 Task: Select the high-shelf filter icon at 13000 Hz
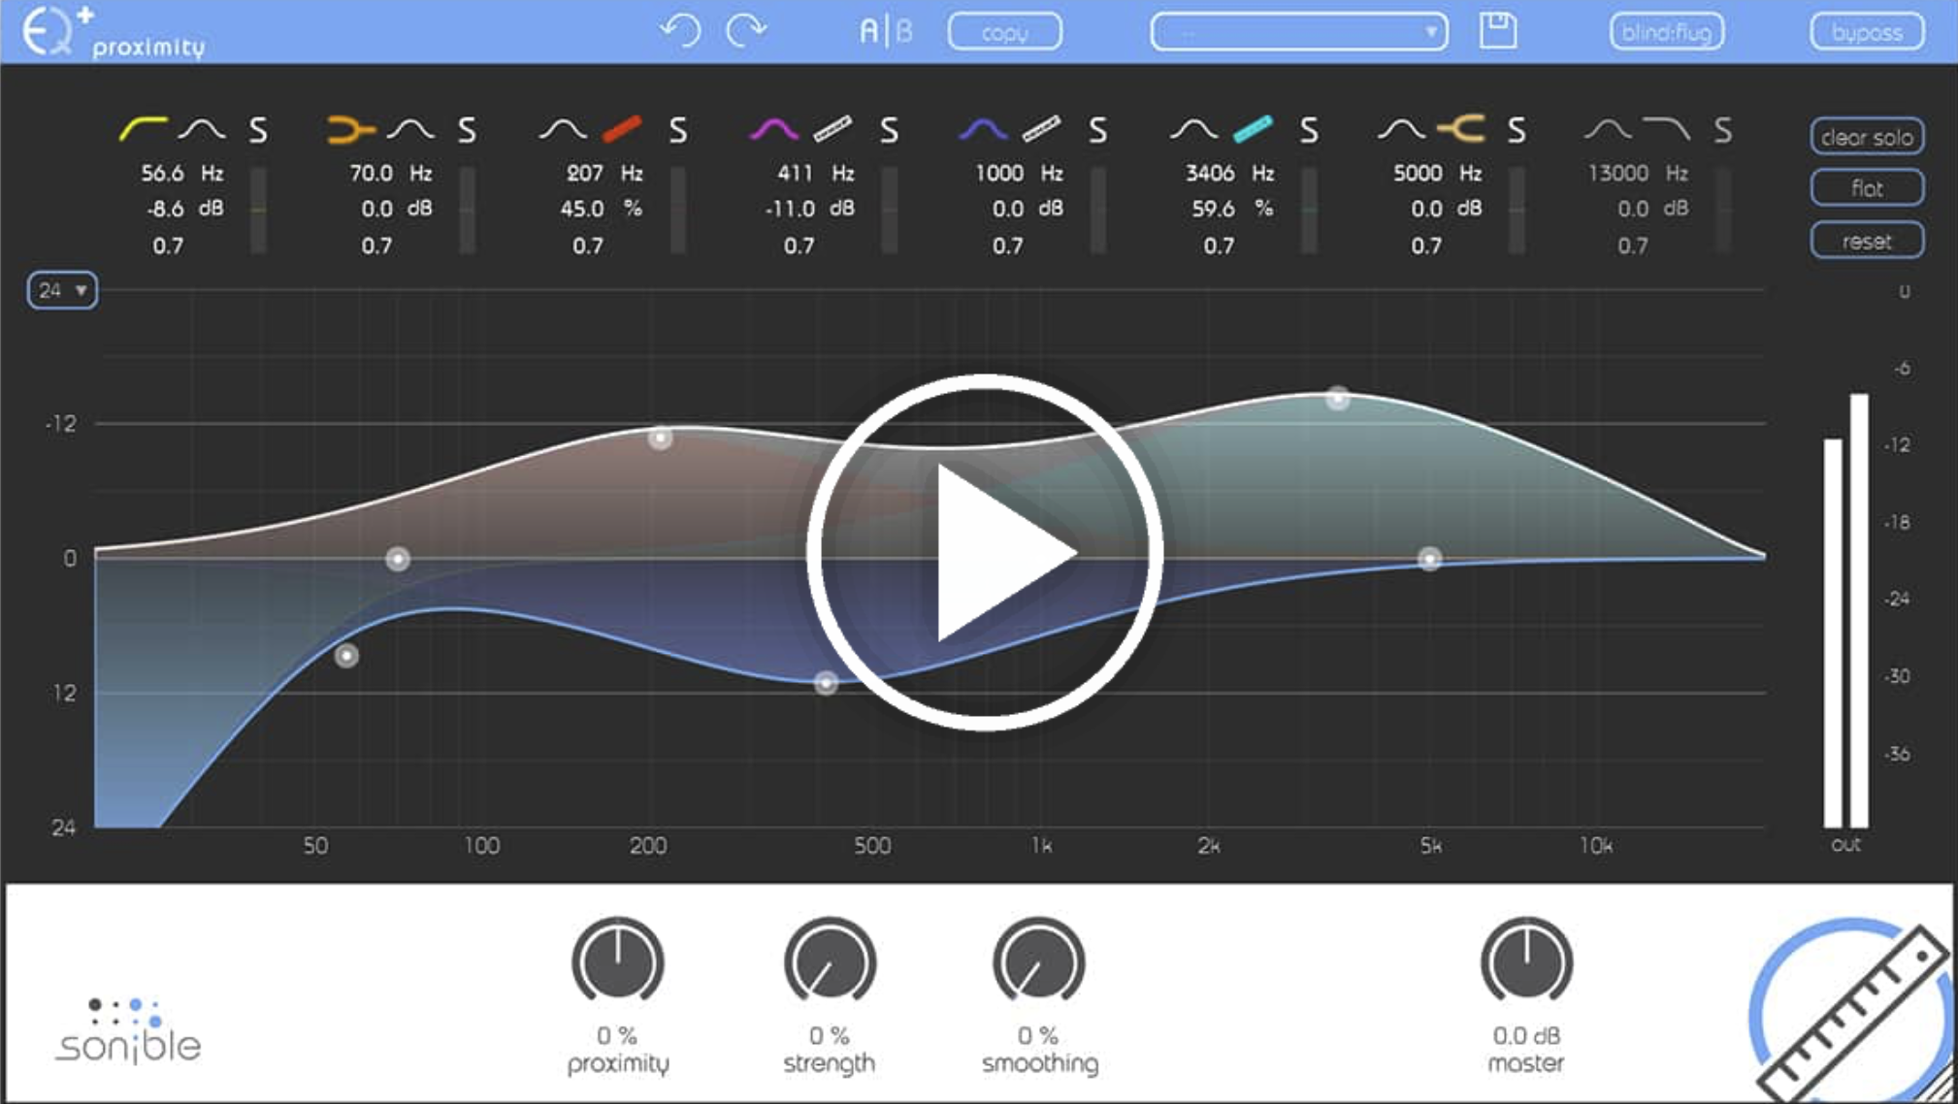pyautogui.click(x=1665, y=127)
